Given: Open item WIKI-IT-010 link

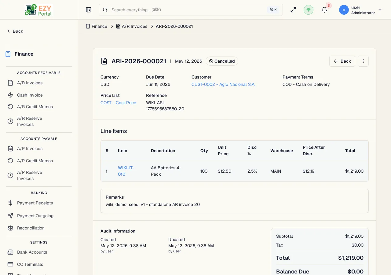Looking at the screenshot, I should coord(126,171).
